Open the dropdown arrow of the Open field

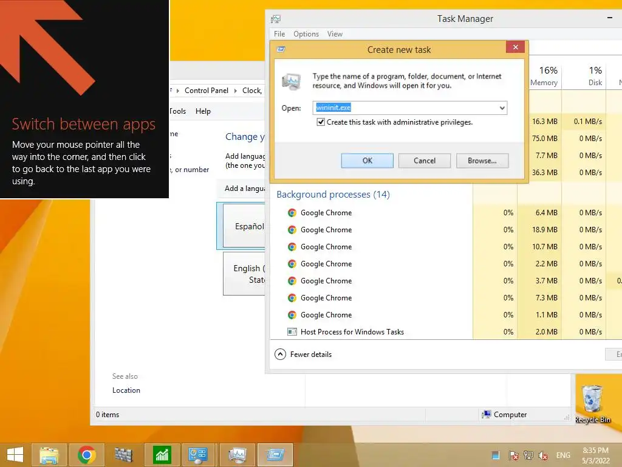(x=502, y=108)
